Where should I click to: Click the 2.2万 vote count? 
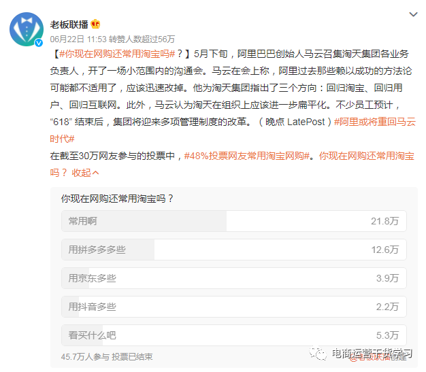[387, 307]
